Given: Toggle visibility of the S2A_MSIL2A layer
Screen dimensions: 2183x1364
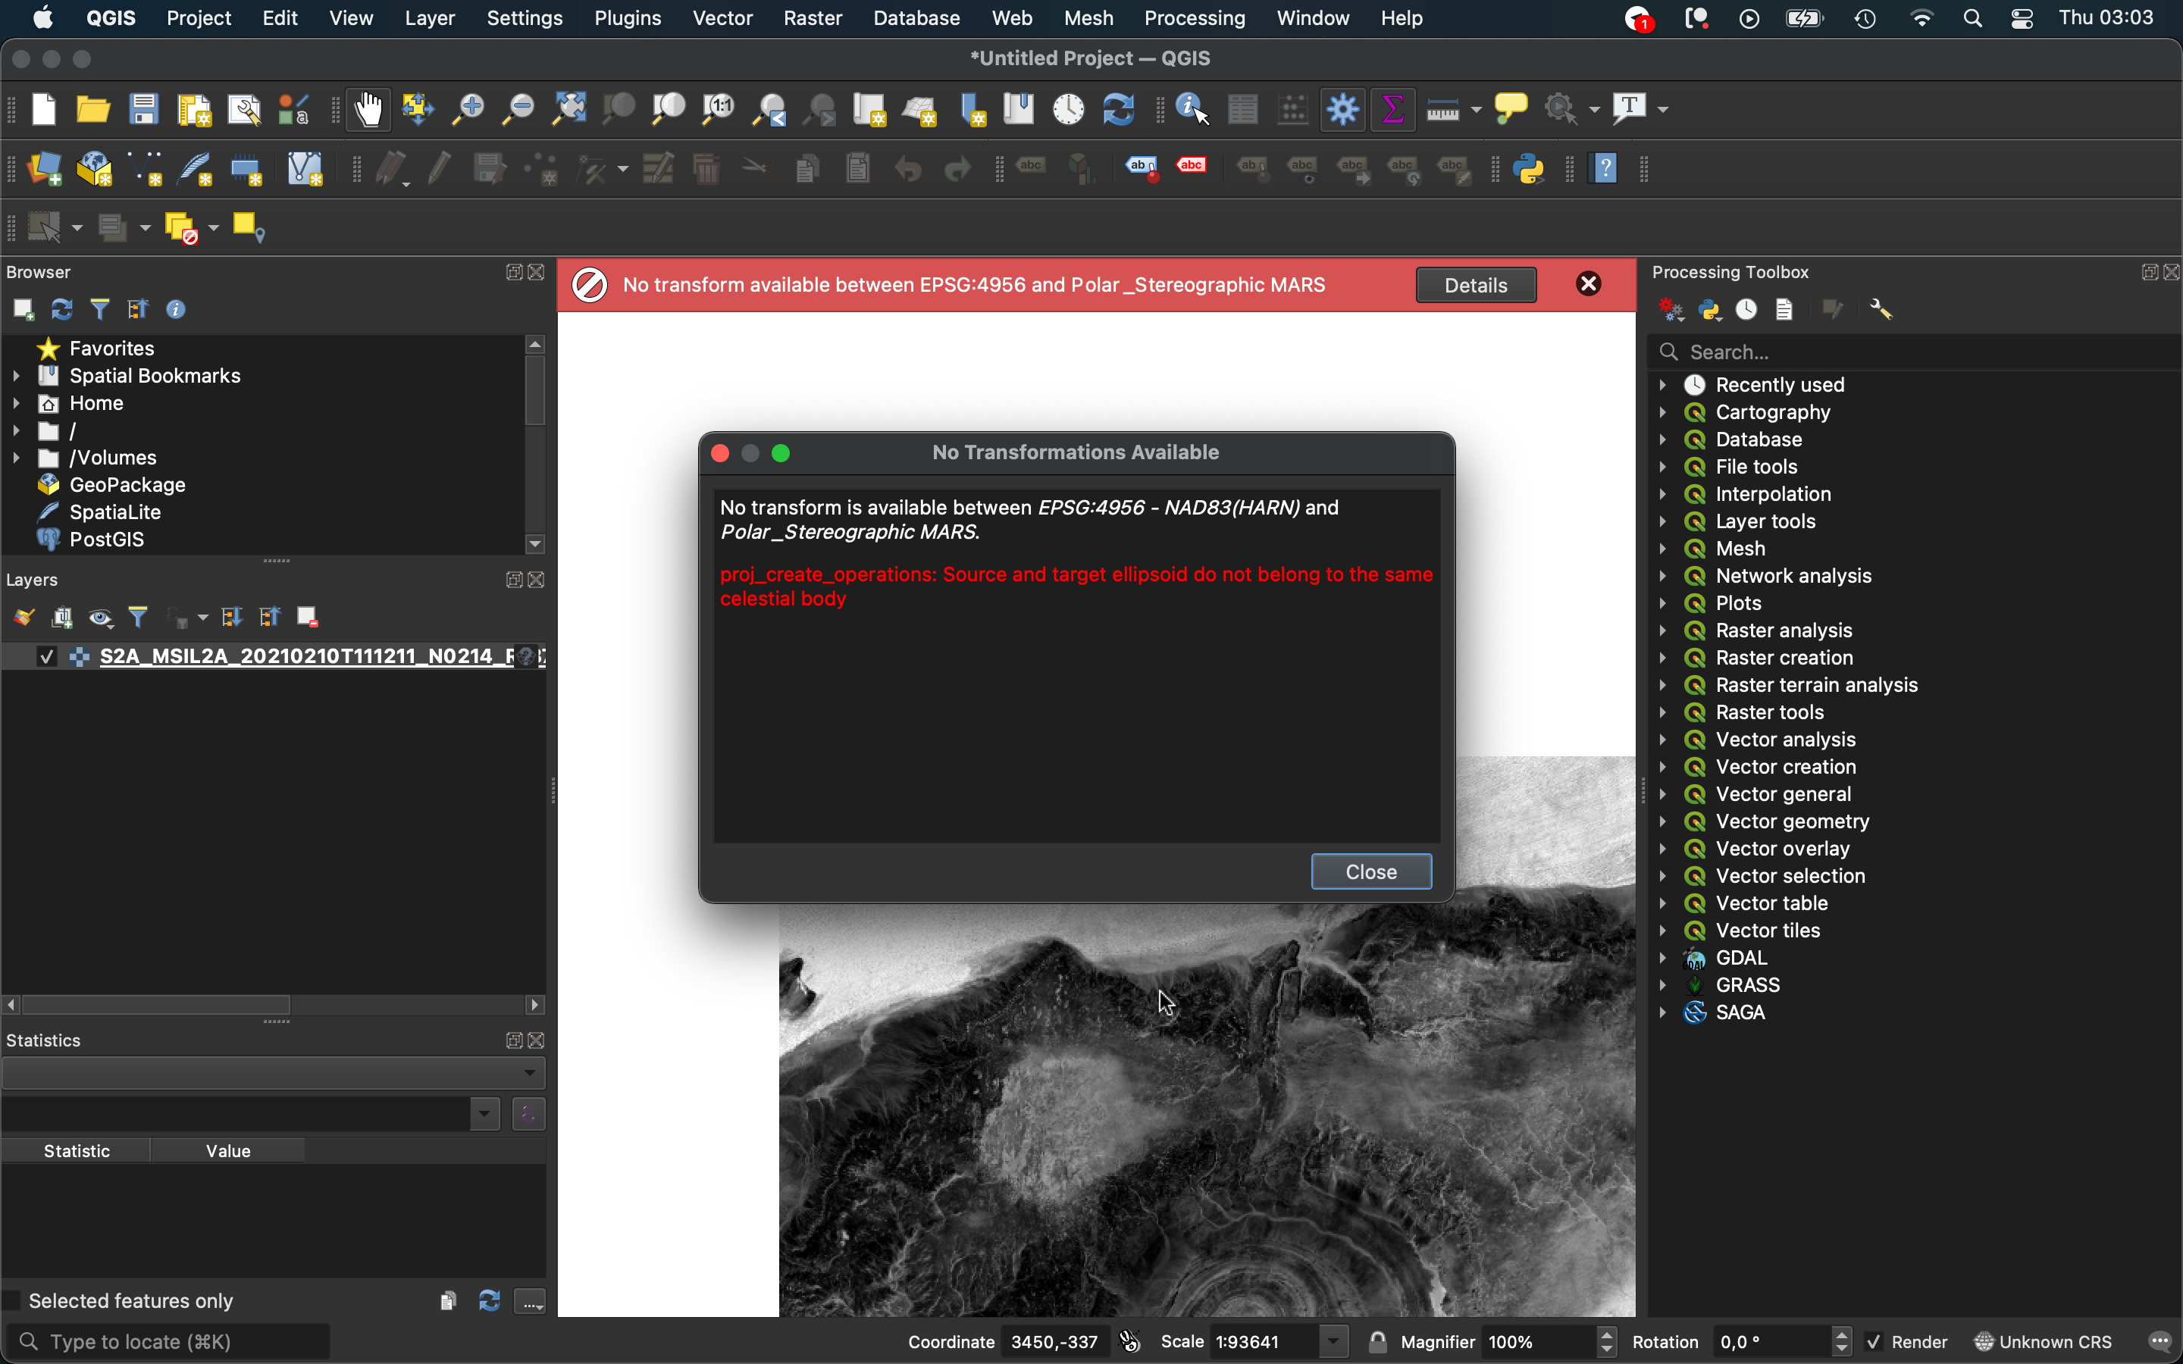Looking at the screenshot, I should [x=47, y=657].
